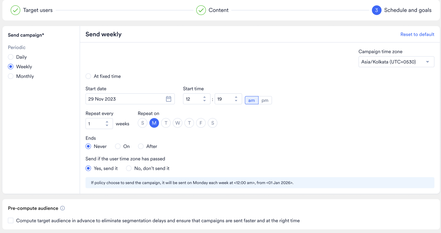Toggle Friday in Repeat on
Image resolution: width=441 pixels, height=233 pixels.
(x=201, y=123)
